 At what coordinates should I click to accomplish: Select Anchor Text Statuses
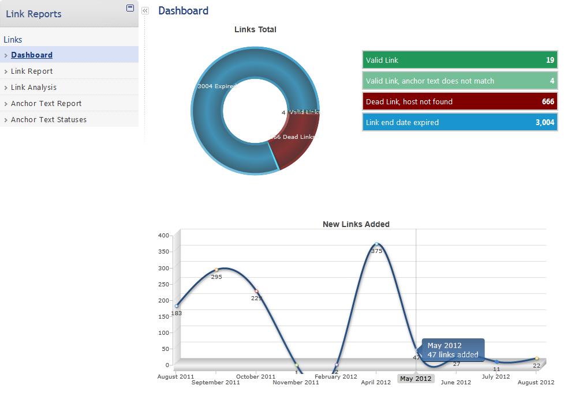[x=48, y=120]
